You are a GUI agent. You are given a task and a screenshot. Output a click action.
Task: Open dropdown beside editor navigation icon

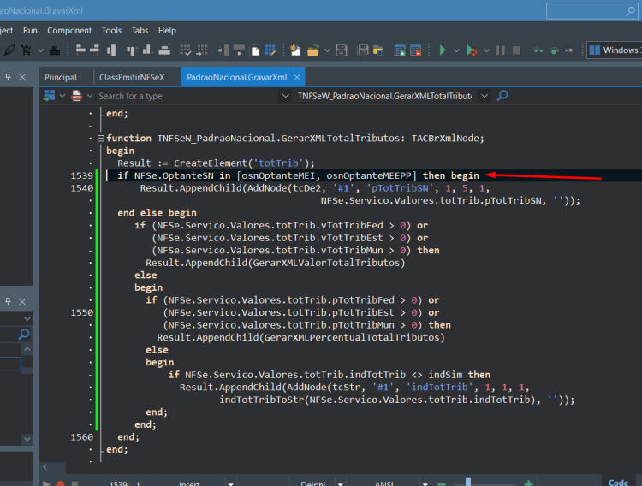[62, 96]
